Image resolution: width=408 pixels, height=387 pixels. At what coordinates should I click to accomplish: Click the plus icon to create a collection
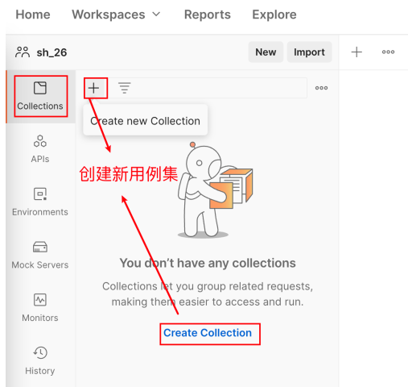[93, 88]
